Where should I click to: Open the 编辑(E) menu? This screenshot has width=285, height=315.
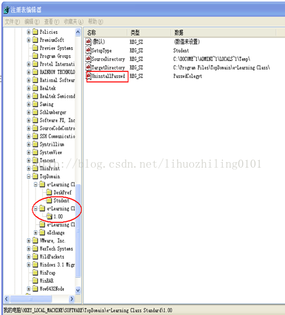[32, 21]
